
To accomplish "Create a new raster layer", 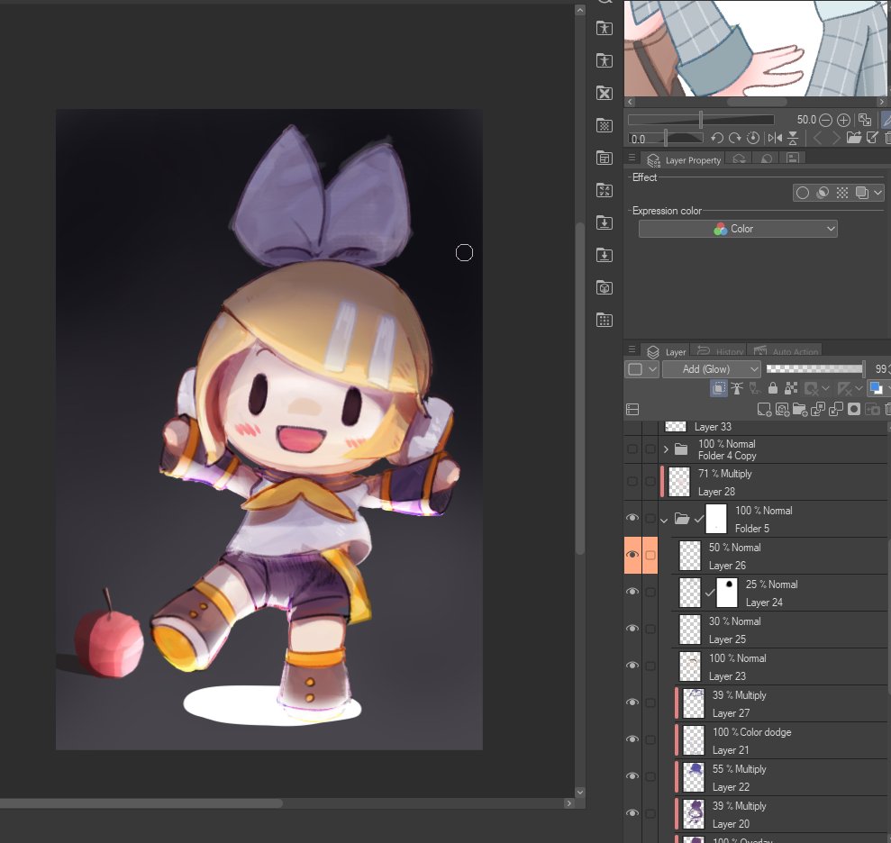I will pyautogui.click(x=764, y=410).
